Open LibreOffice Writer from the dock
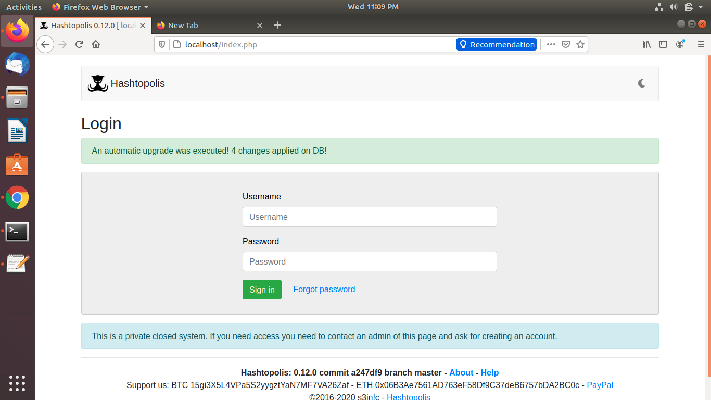The width and height of the screenshot is (711, 400). (17, 131)
